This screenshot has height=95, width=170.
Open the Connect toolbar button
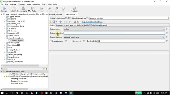pyautogui.click(x=4, y=9)
